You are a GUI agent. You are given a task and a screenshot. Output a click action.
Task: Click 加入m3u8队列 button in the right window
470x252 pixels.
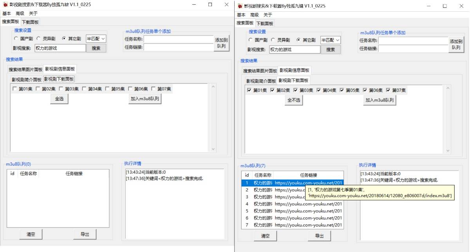(380, 101)
